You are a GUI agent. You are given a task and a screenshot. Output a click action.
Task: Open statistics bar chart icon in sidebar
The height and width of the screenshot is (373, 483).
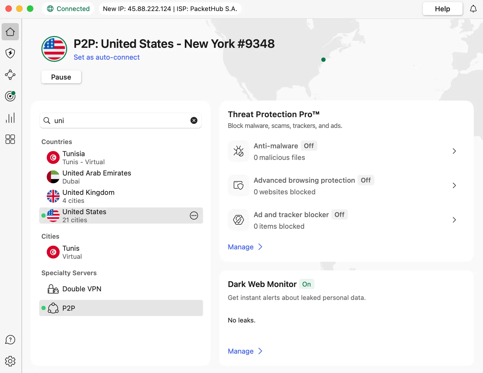[x=10, y=118]
